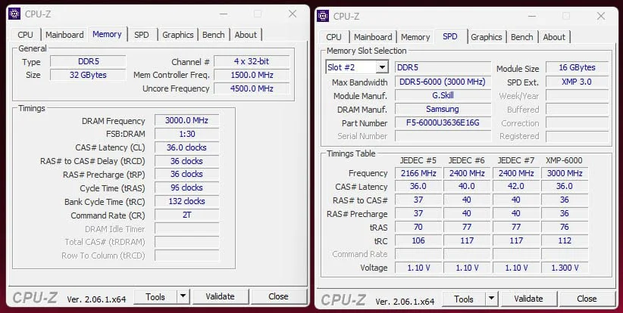This screenshot has height=313, width=623.
Task: Click Close button in left window
Action: point(278,297)
